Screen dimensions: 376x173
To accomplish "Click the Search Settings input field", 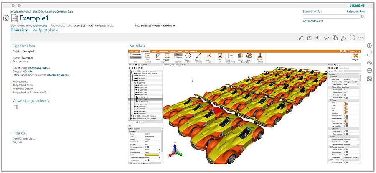I will 349,68.
